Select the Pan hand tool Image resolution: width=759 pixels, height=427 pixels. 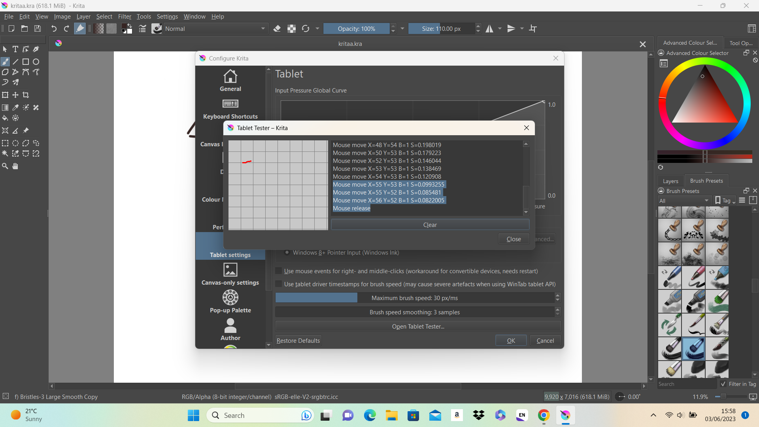pos(15,166)
